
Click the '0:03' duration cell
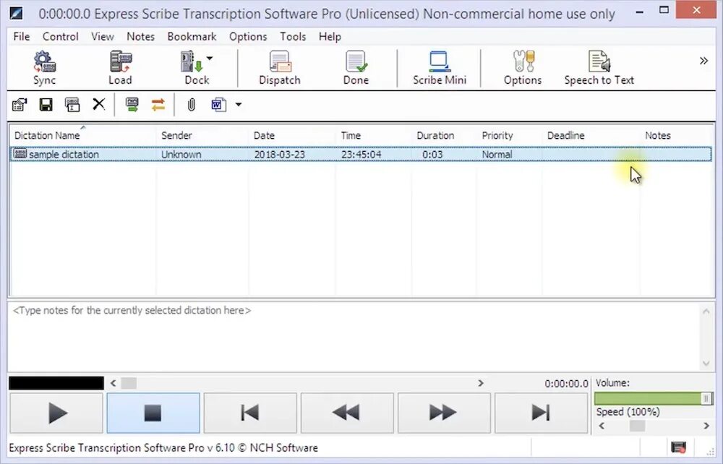coord(432,155)
